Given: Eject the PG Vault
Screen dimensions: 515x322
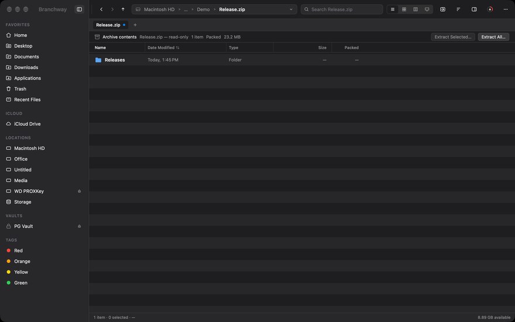Looking at the screenshot, I should 79,227.
